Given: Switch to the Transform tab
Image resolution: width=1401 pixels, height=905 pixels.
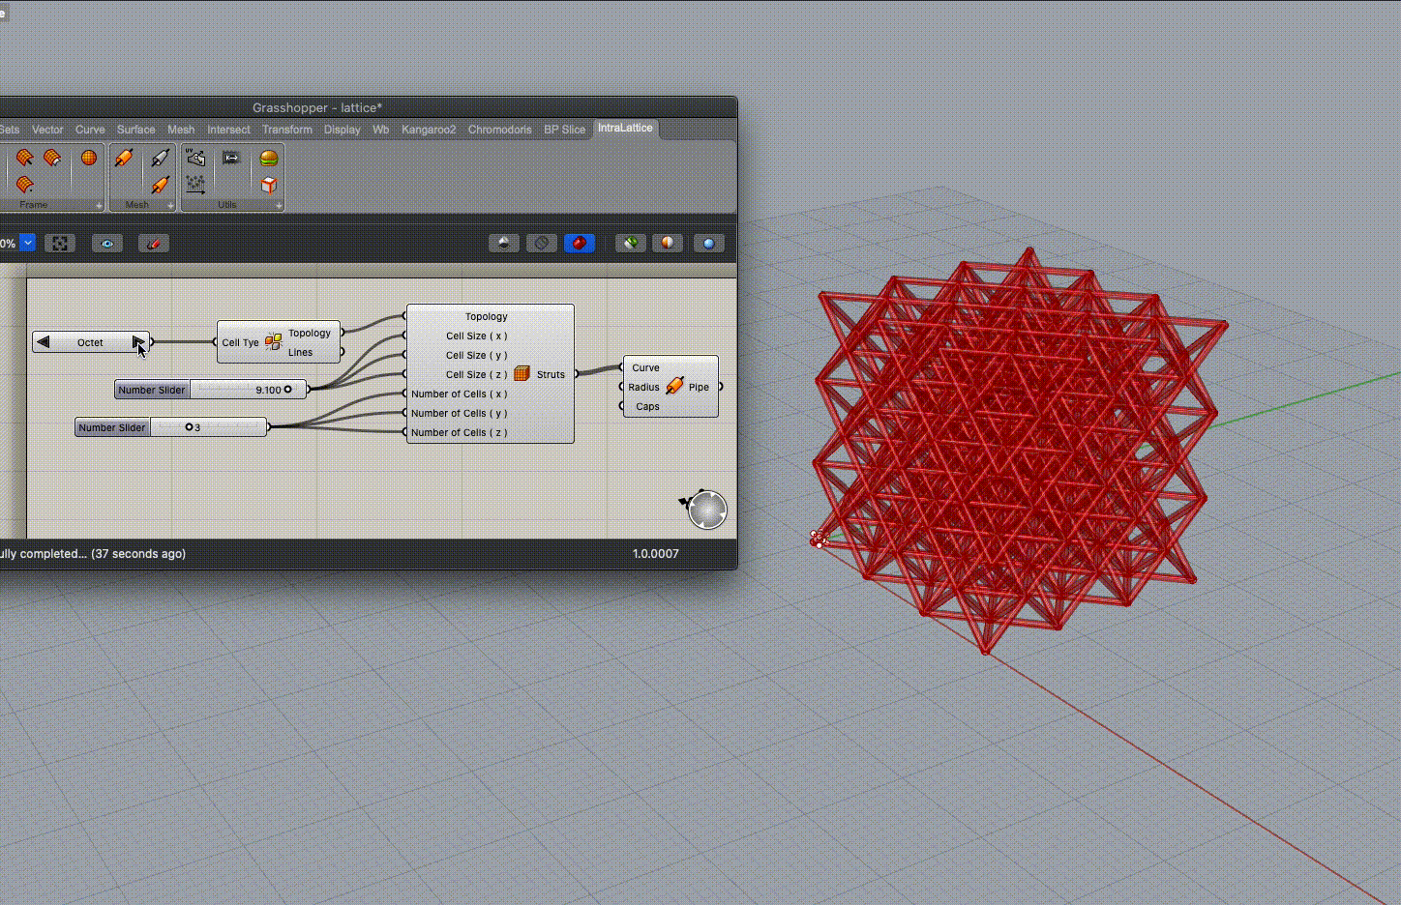Looking at the screenshot, I should pos(287,130).
